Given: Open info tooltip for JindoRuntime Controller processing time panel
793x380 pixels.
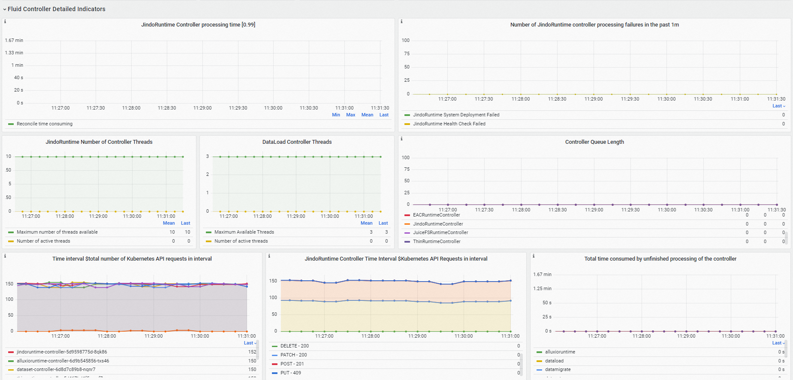Looking at the screenshot, I should coord(5,21).
